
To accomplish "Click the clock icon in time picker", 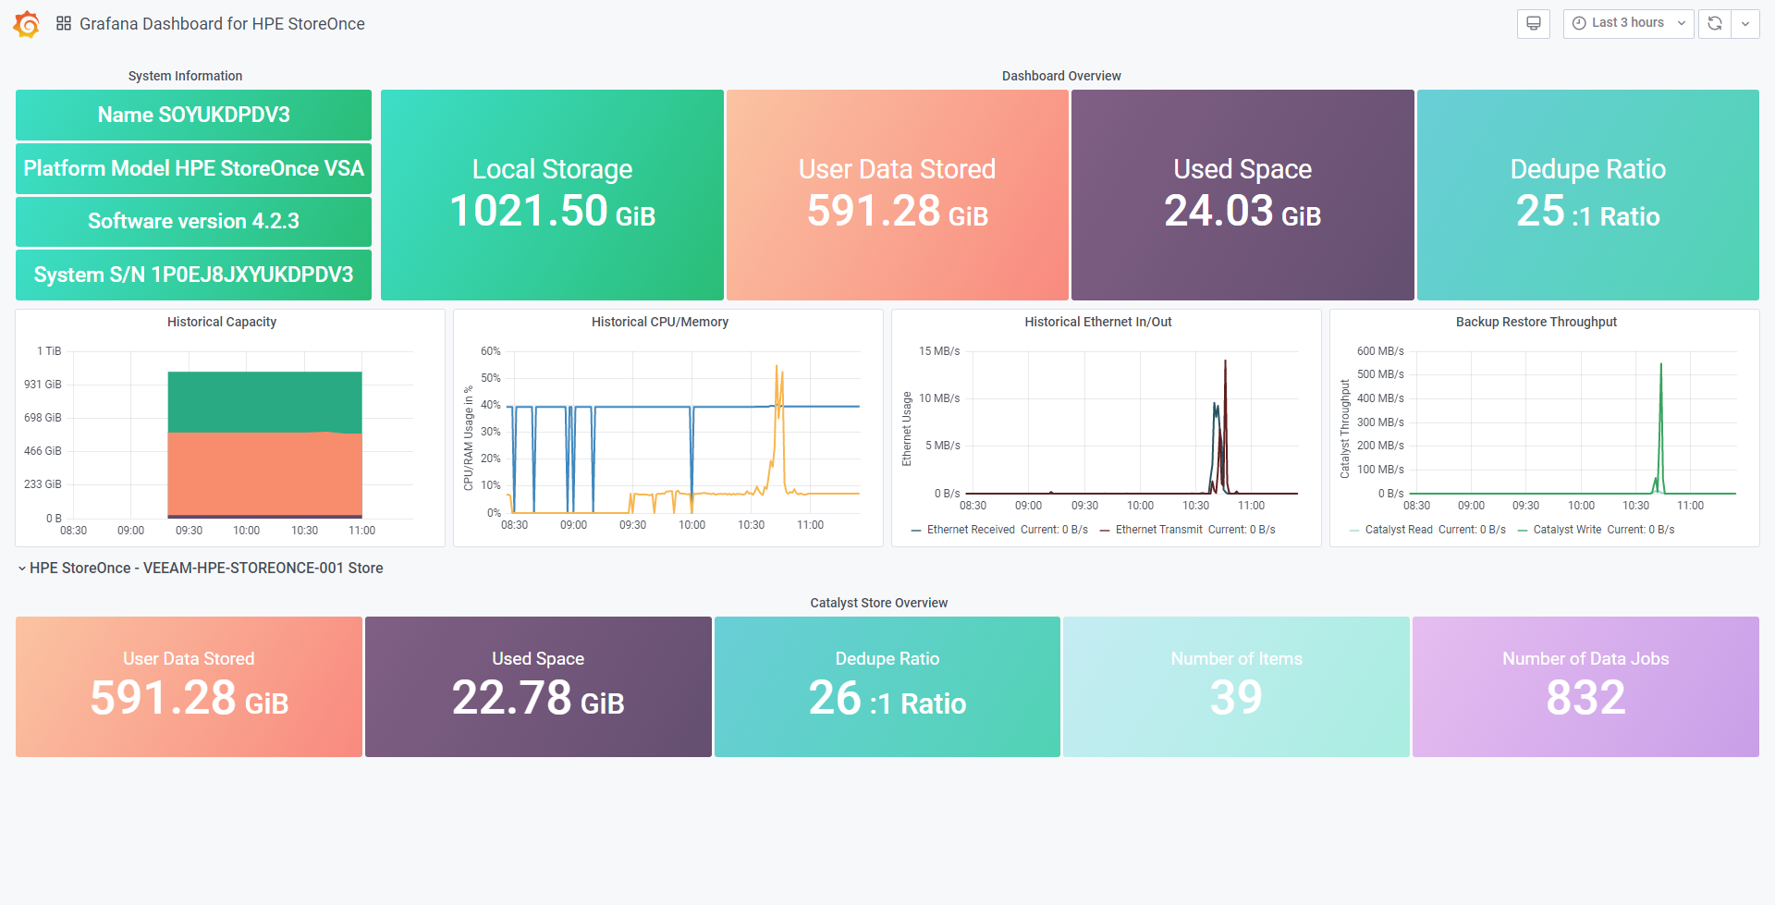I will click(1579, 23).
